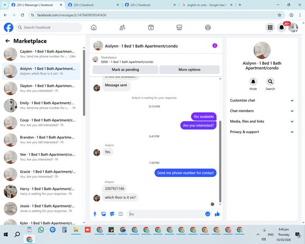Expand Media, files and links section
The image size is (305, 244).
262,121
